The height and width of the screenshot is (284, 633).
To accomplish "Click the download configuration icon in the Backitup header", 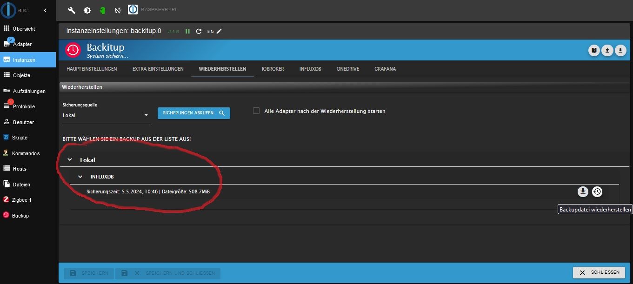I will click(x=620, y=50).
